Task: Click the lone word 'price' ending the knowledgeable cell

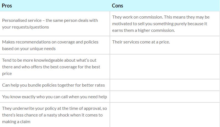Action: pyautogui.click(x=7, y=74)
